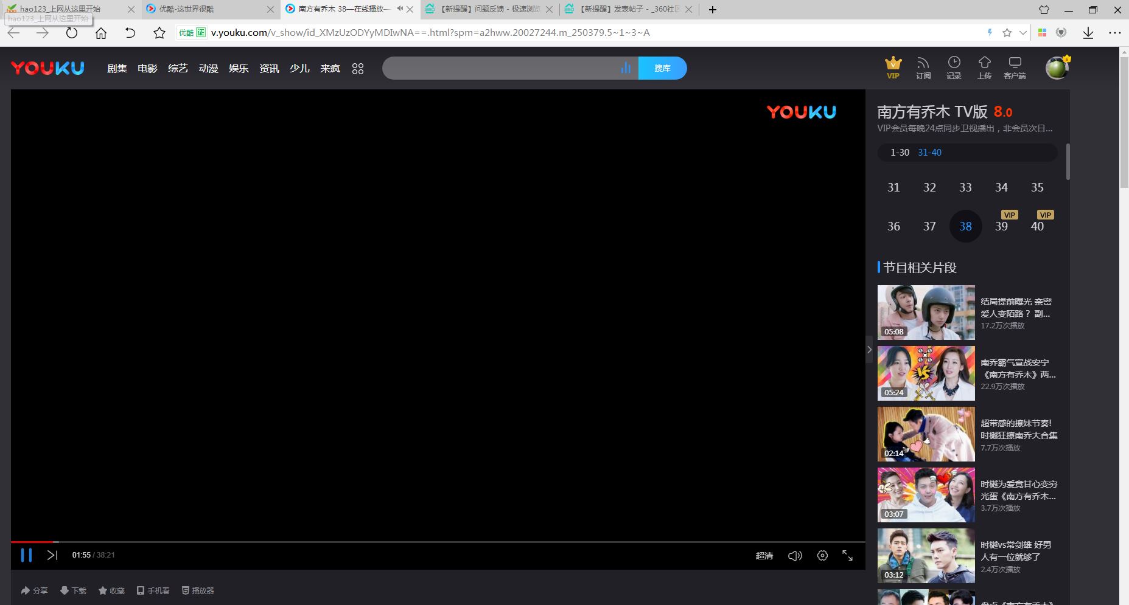Click the 搜库 search button
The height and width of the screenshot is (605, 1129).
(662, 68)
